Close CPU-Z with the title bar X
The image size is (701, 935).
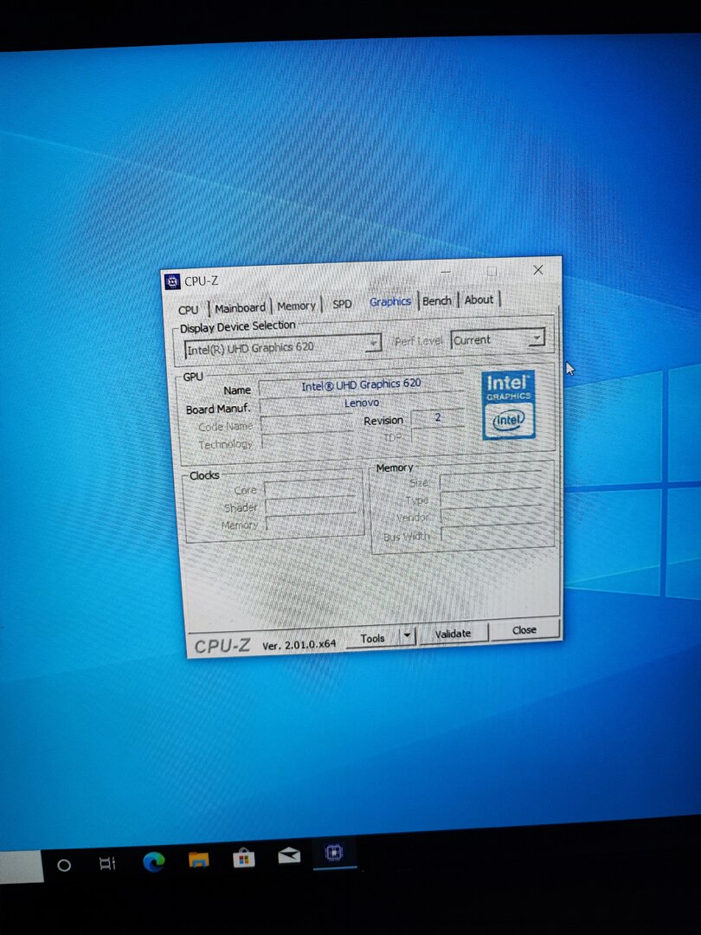pyautogui.click(x=537, y=270)
